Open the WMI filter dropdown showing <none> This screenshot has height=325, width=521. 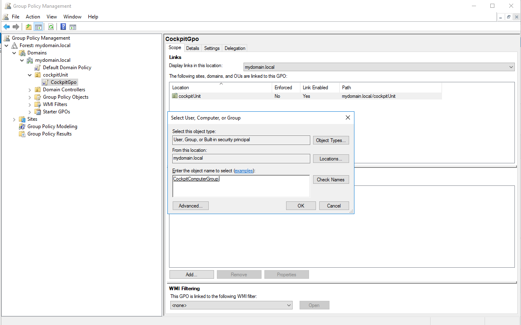click(231, 305)
